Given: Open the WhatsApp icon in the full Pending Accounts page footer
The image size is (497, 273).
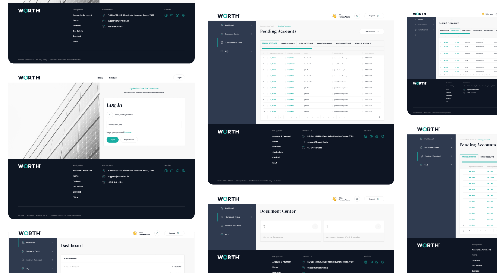Looking at the screenshot, I should (x=377, y=136).
